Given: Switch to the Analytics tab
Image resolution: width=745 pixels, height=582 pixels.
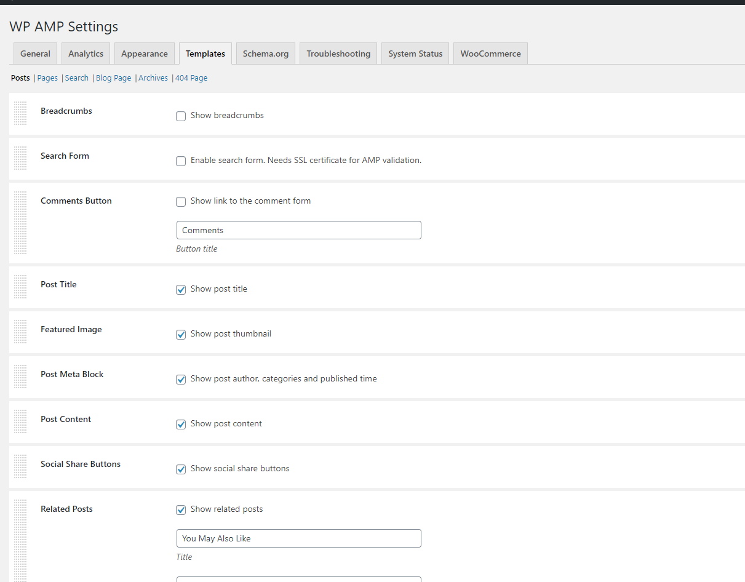Looking at the screenshot, I should click(x=86, y=54).
